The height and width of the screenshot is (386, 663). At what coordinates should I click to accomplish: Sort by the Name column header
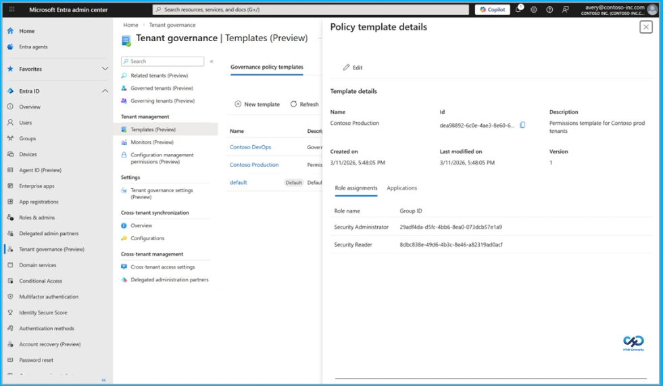pos(237,131)
